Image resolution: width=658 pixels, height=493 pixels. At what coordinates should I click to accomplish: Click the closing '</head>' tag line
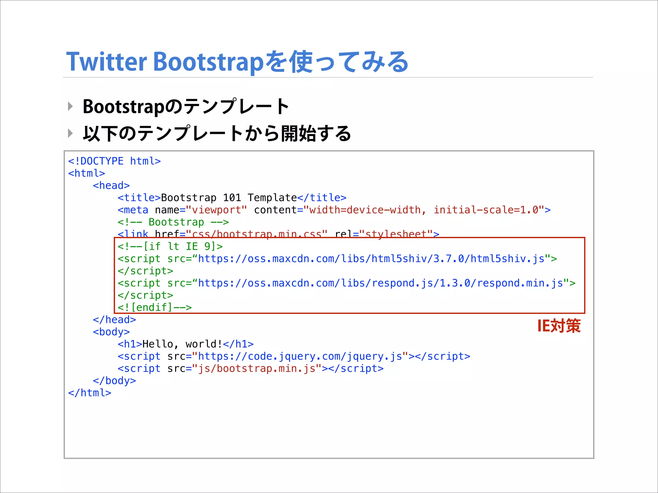coord(114,319)
